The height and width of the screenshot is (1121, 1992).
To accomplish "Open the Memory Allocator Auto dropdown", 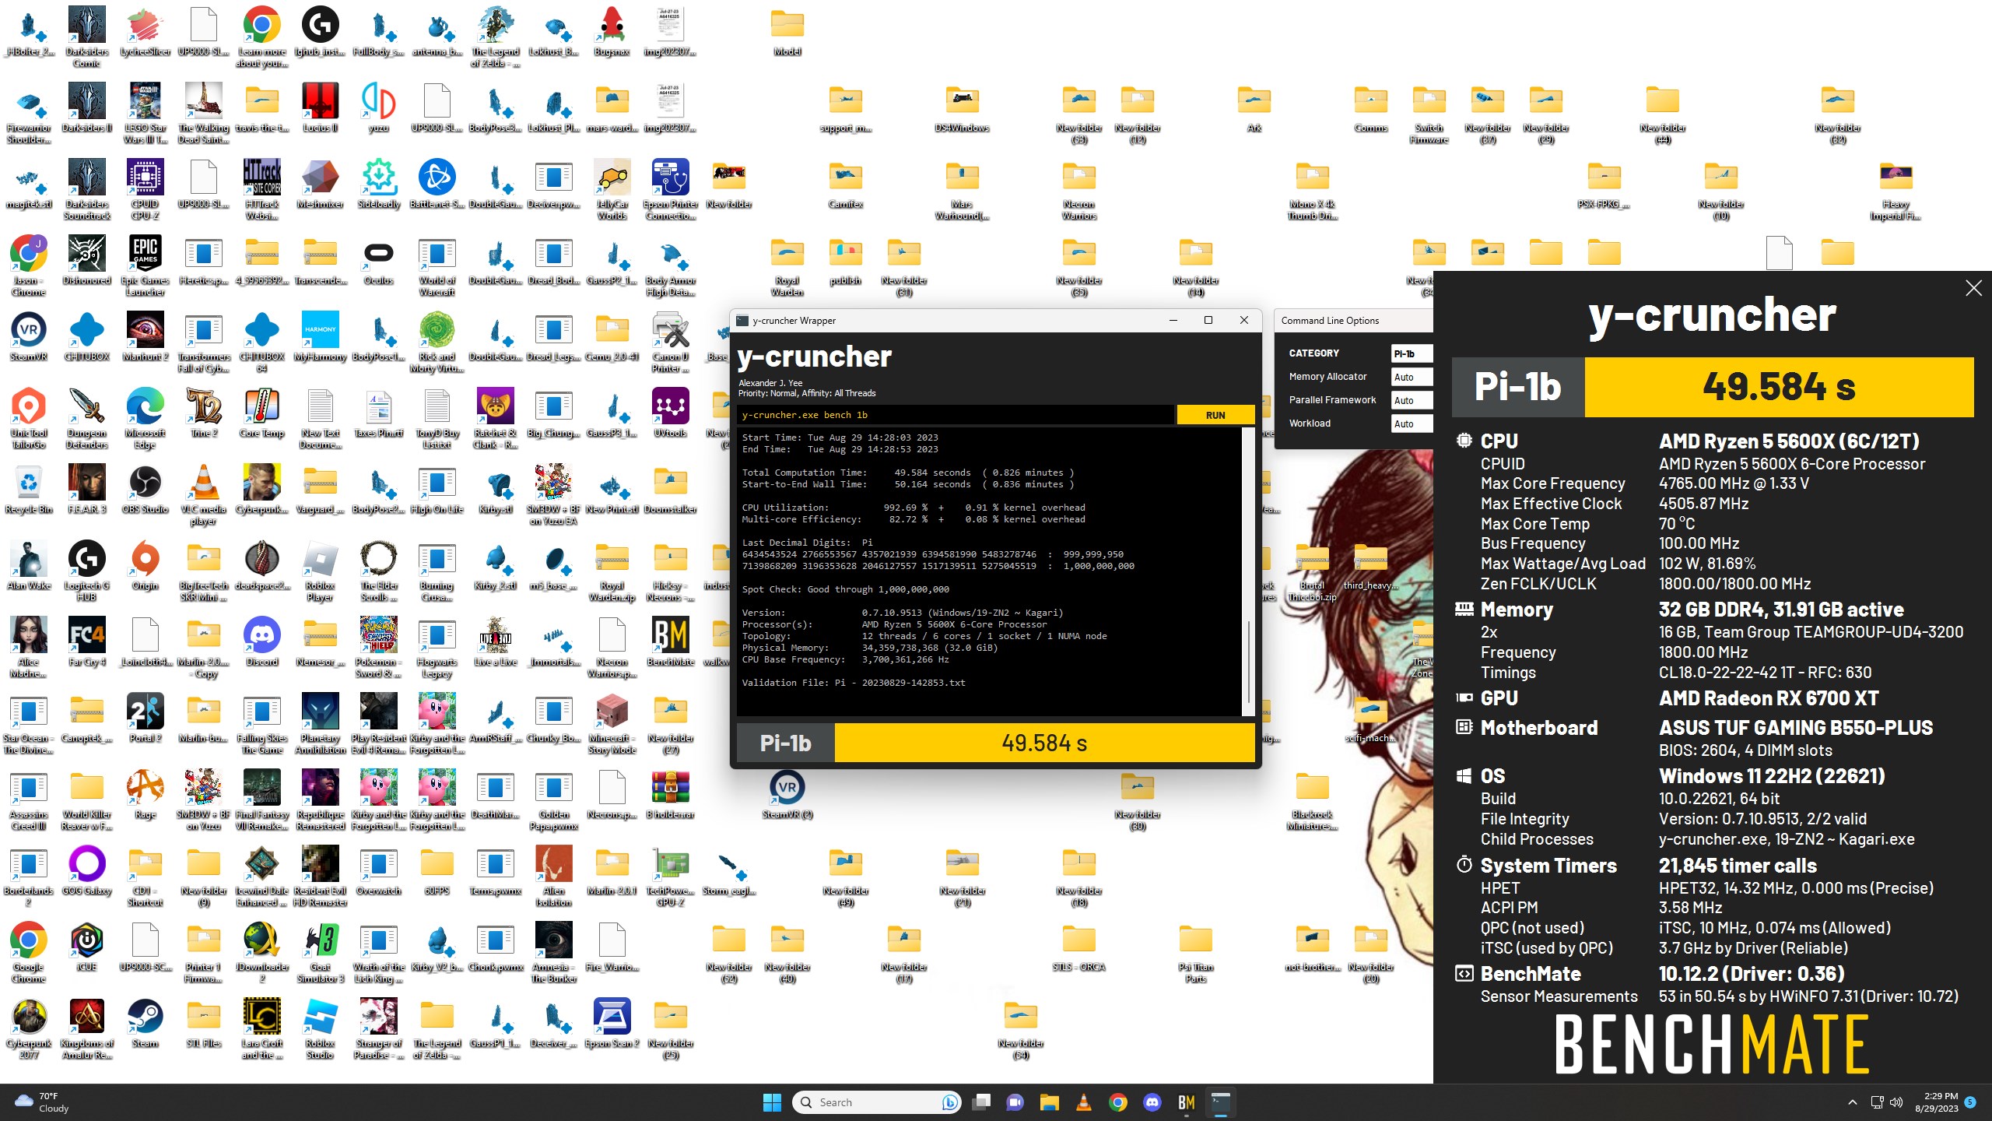I will 1412,377.
